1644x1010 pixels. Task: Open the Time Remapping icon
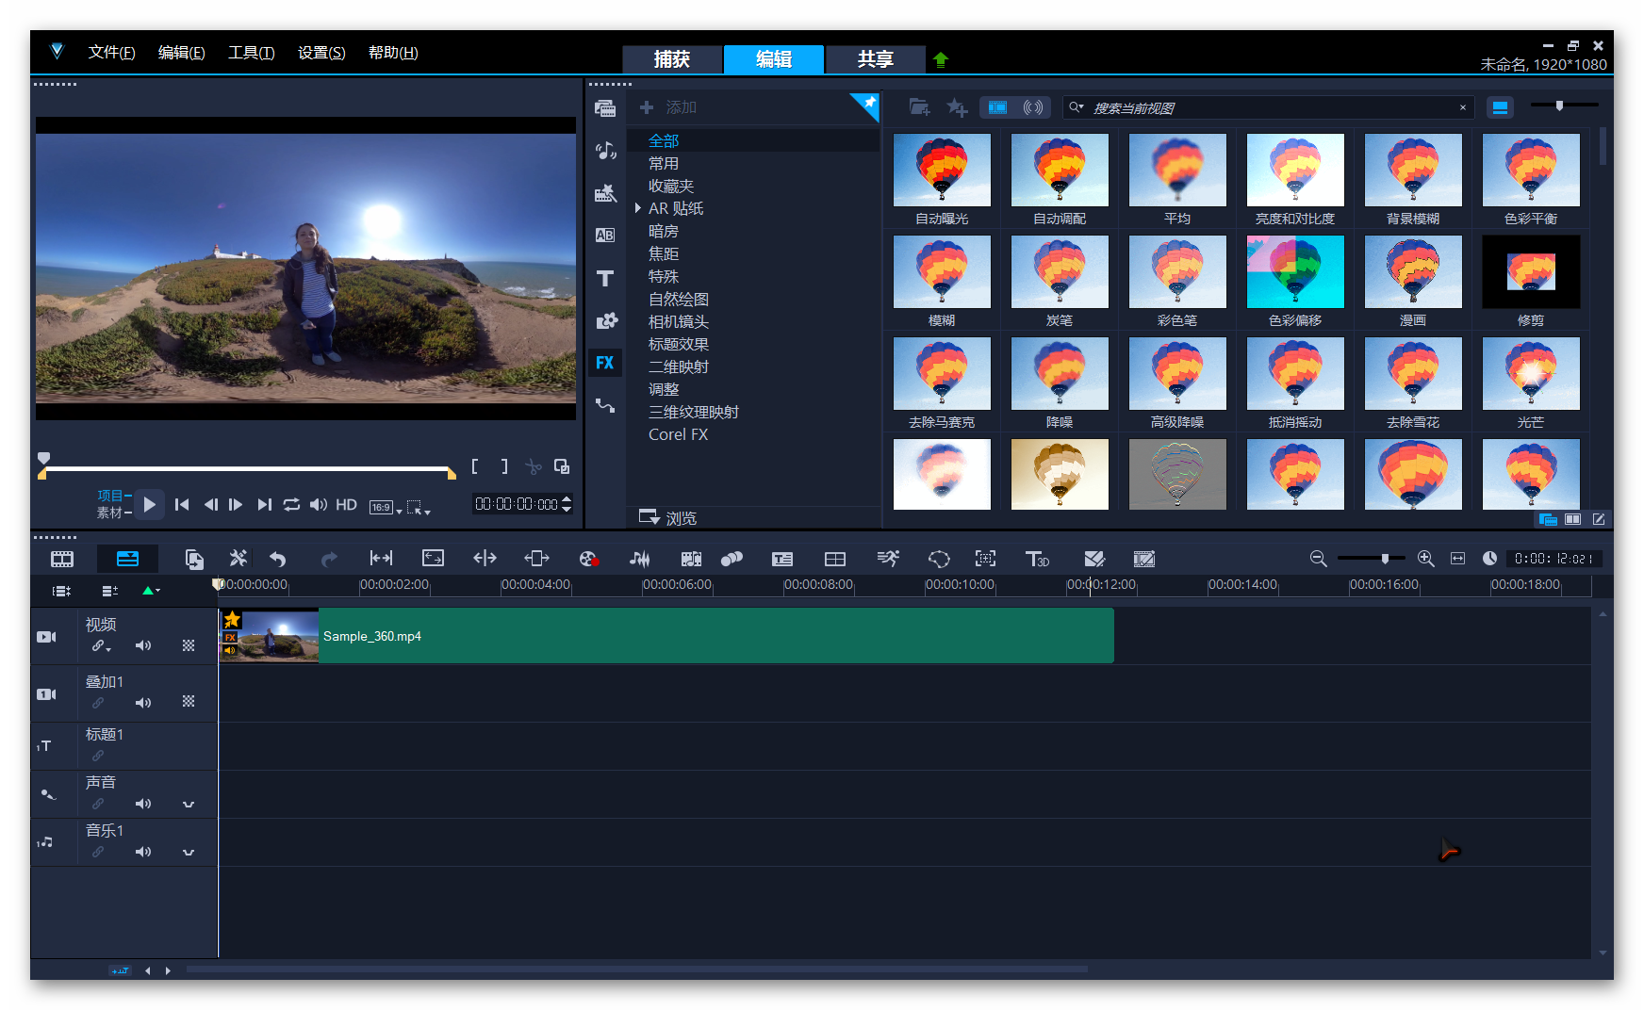887,560
